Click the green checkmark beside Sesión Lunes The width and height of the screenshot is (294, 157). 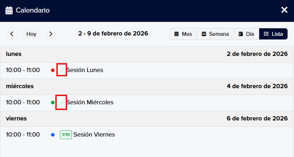tap(62, 70)
